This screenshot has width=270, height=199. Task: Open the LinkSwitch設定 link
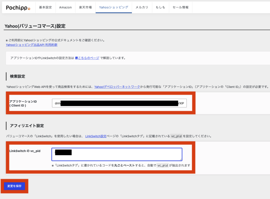click(x=96, y=136)
